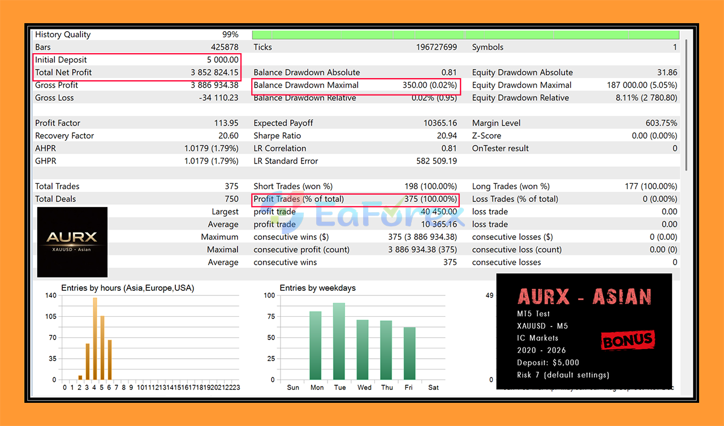Click the AURX XAUUSD Asian logo
Screen dimensions: 724x426
72,242
